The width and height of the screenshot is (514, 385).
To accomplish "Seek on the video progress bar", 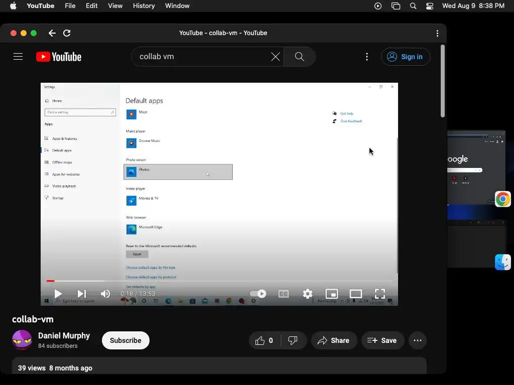I will [x=219, y=281].
